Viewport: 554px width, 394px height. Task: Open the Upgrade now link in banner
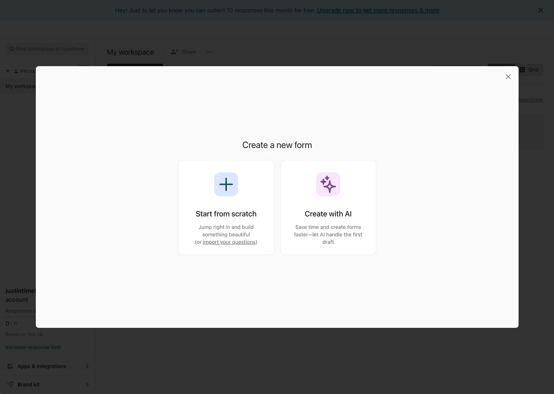pyautogui.click(x=378, y=10)
